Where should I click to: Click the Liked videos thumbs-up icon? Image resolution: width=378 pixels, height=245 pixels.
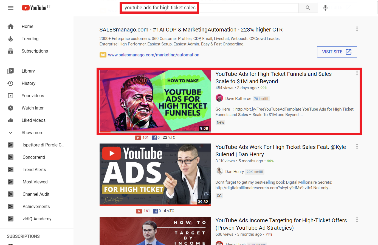[x=11, y=120]
